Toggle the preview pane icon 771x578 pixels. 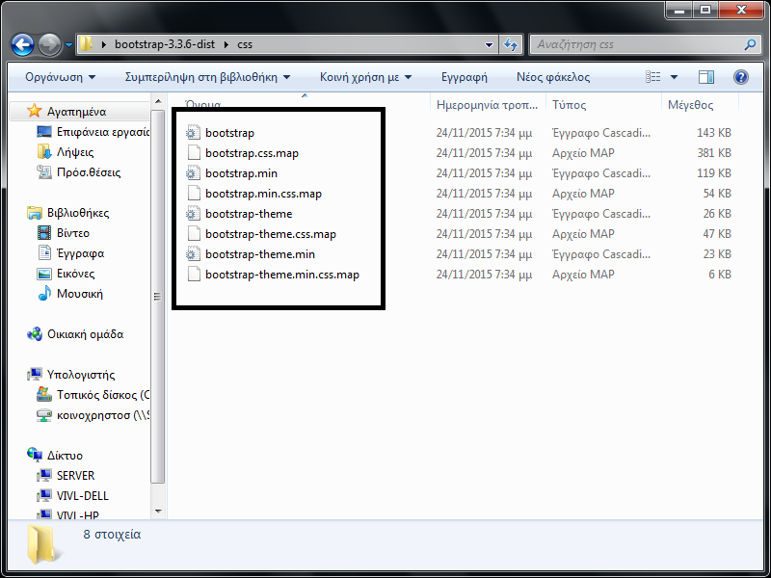pyautogui.click(x=706, y=77)
